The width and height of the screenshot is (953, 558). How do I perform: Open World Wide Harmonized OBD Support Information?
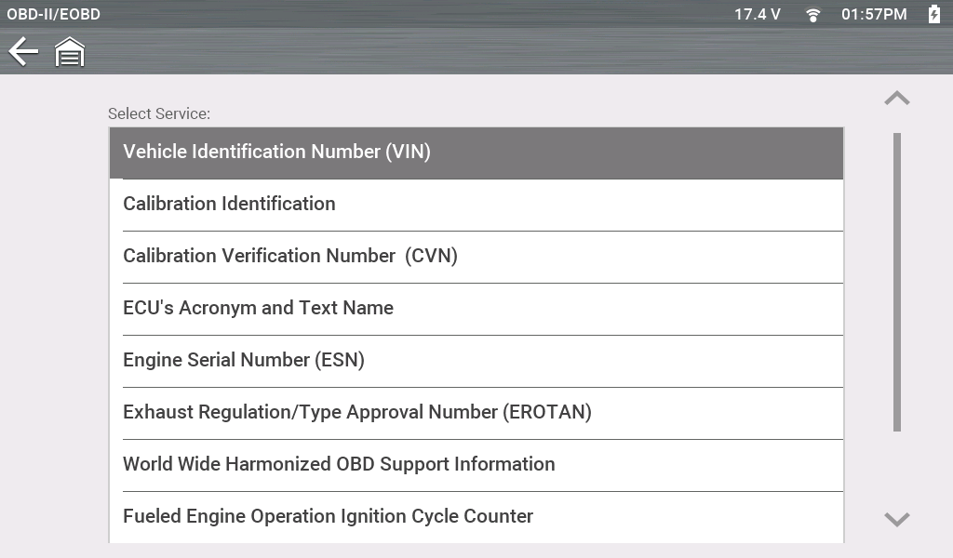[x=476, y=465]
